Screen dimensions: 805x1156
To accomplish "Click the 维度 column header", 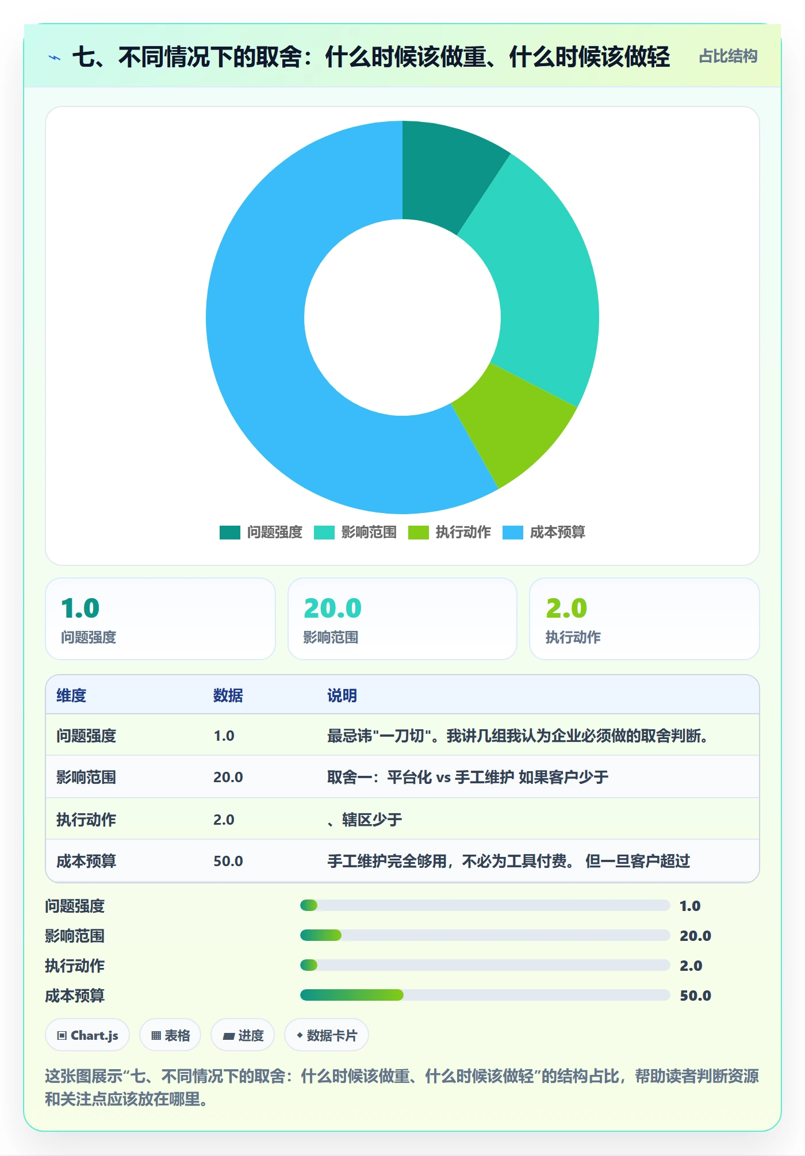I will (x=71, y=695).
